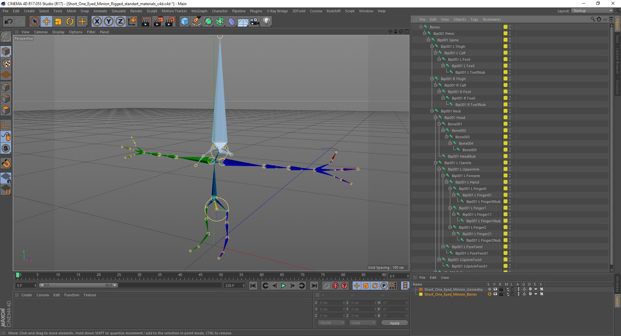Open the Light object tool
The width and height of the screenshot is (621, 336).
[266, 22]
